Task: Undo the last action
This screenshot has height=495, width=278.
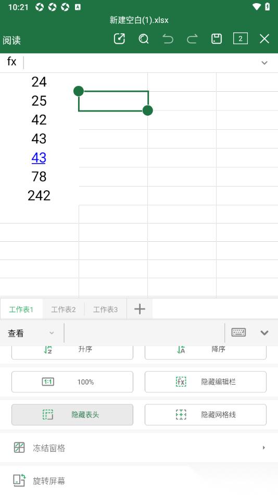Action: (168, 39)
